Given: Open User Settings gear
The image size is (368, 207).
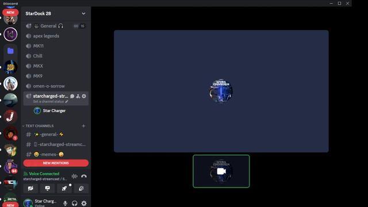Looking at the screenshot, I should (x=84, y=203).
